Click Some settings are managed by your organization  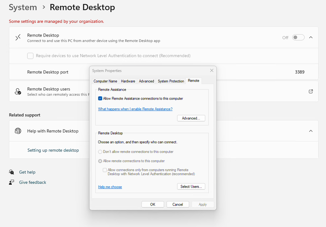click(x=56, y=21)
